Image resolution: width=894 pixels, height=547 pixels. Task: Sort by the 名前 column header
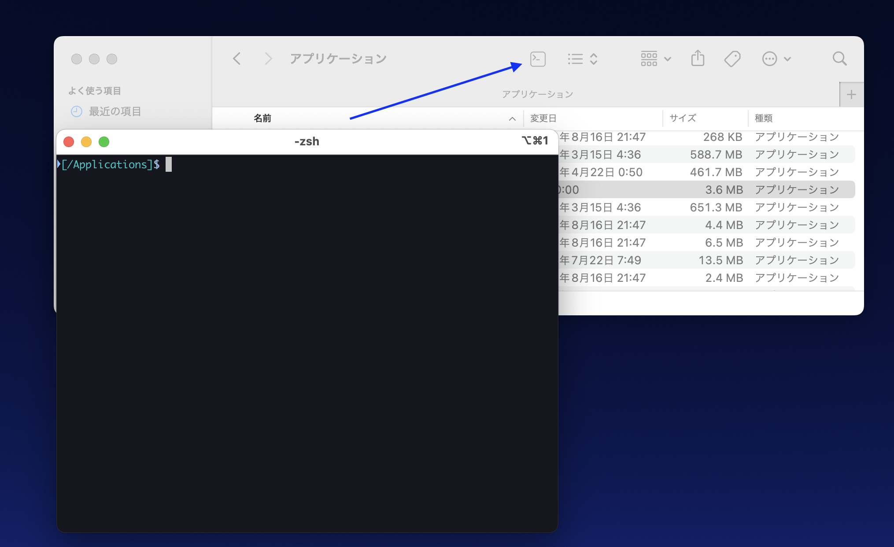262,118
